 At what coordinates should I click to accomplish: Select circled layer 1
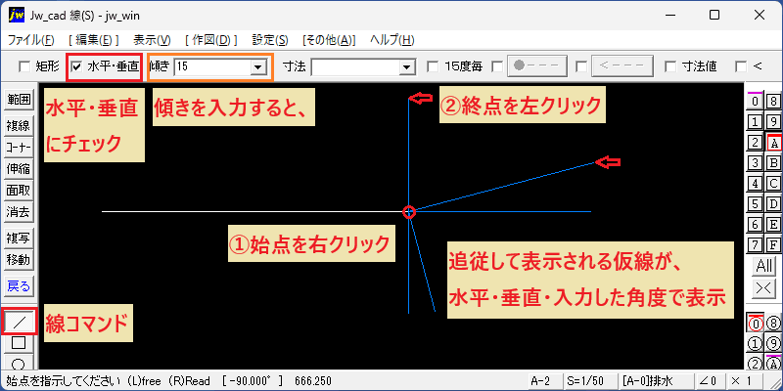point(755,344)
